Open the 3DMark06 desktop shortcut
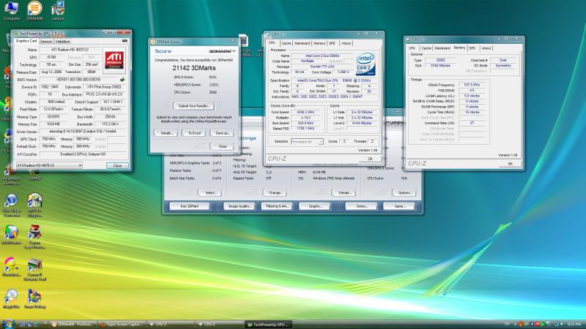The width and height of the screenshot is (586, 329). [34, 10]
